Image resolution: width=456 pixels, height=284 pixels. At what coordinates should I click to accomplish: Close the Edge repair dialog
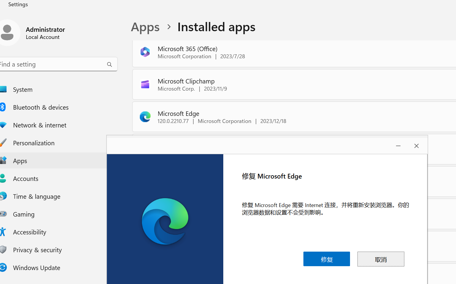(417, 146)
